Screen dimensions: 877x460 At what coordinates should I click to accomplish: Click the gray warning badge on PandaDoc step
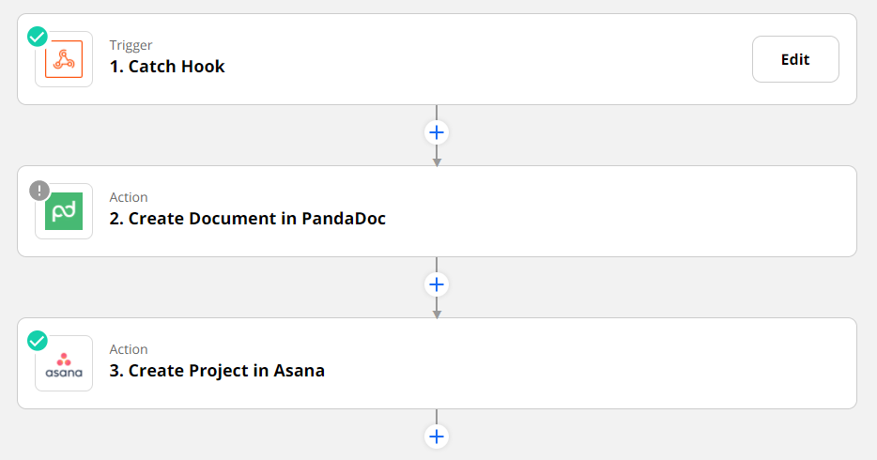[x=38, y=191]
